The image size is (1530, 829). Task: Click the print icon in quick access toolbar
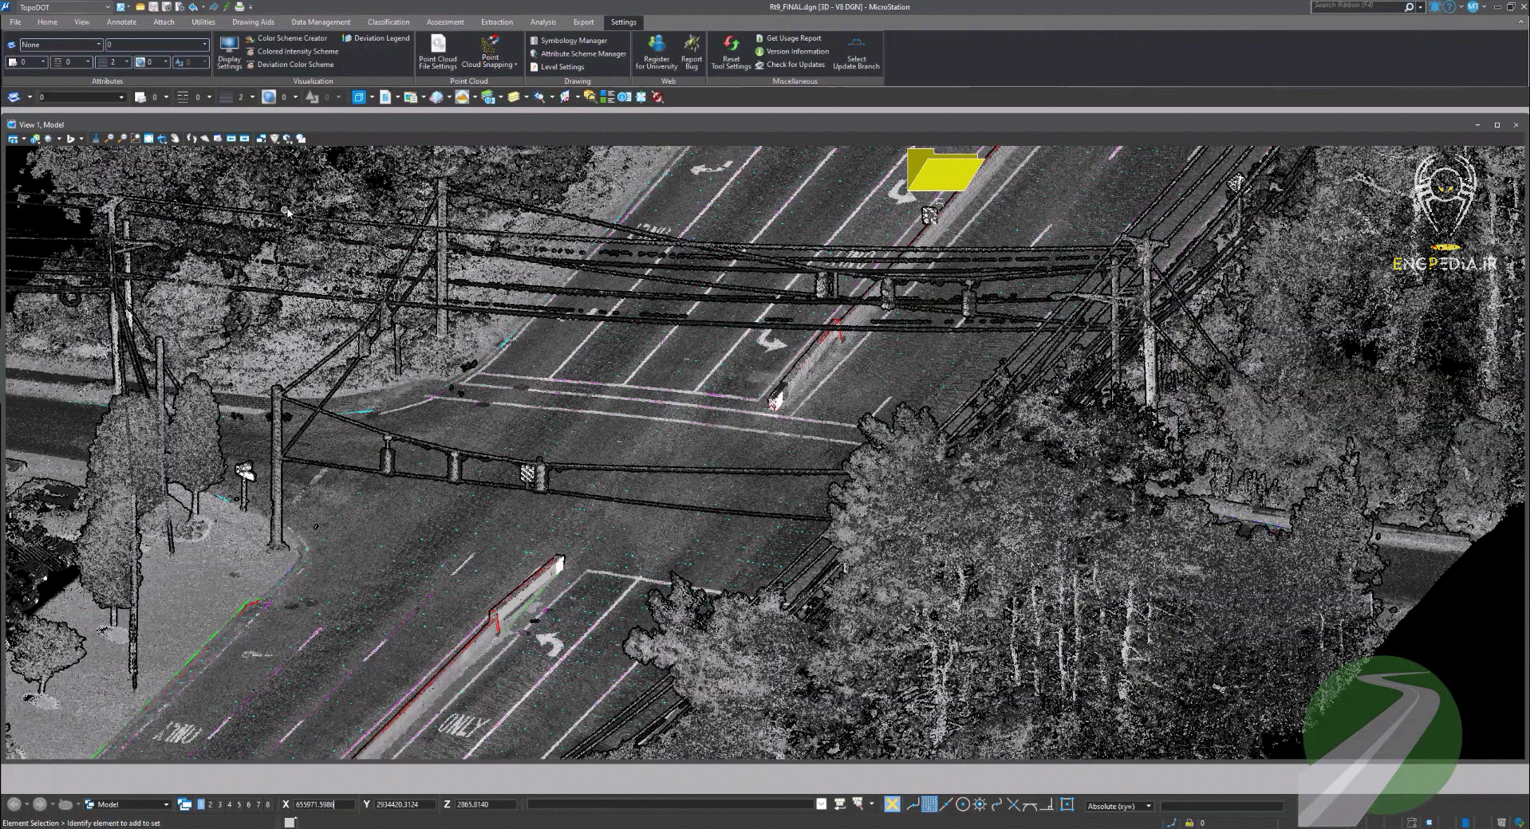coord(239,7)
